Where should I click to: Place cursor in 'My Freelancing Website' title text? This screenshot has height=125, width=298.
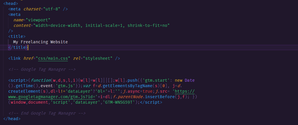[40, 42]
